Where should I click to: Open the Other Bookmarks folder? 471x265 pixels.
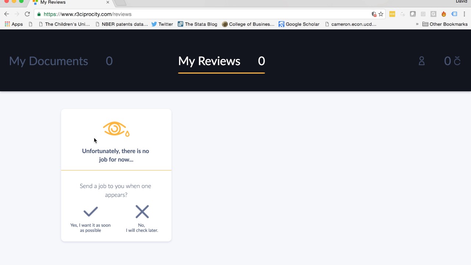tap(445, 24)
